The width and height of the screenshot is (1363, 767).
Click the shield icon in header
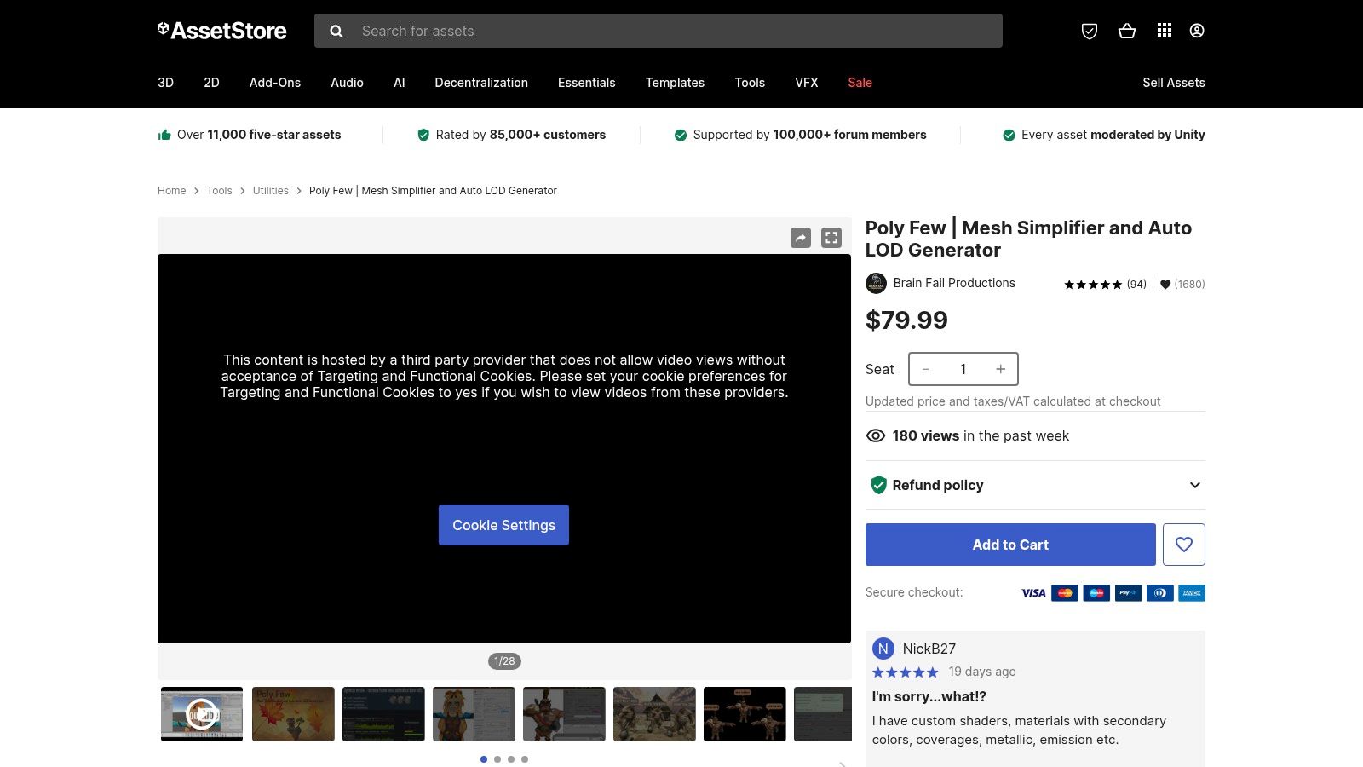click(x=1089, y=32)
